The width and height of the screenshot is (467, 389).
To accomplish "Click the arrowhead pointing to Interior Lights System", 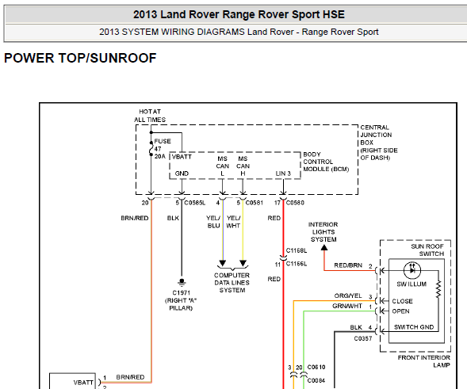I will 324,247.
